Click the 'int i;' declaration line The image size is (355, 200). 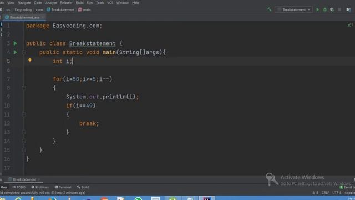pyautogui.click(x=63, y=61)
